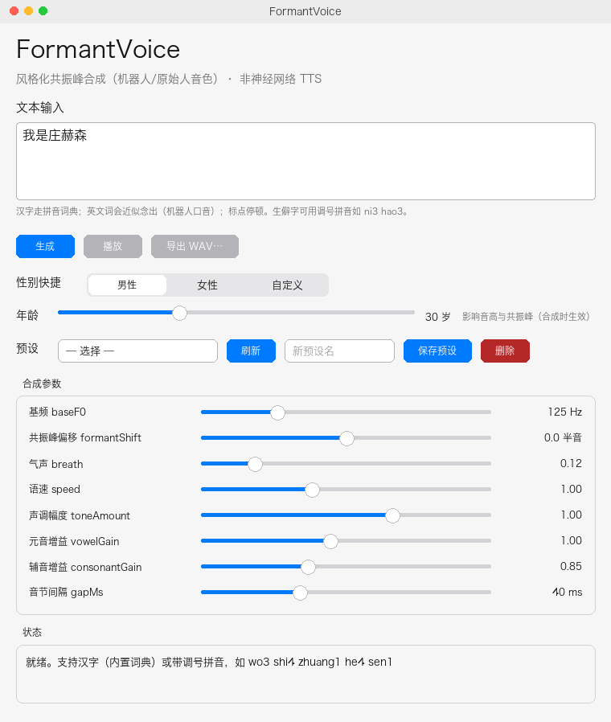
Task: Click the 导出 WAV export button
Action: point(195,246)
